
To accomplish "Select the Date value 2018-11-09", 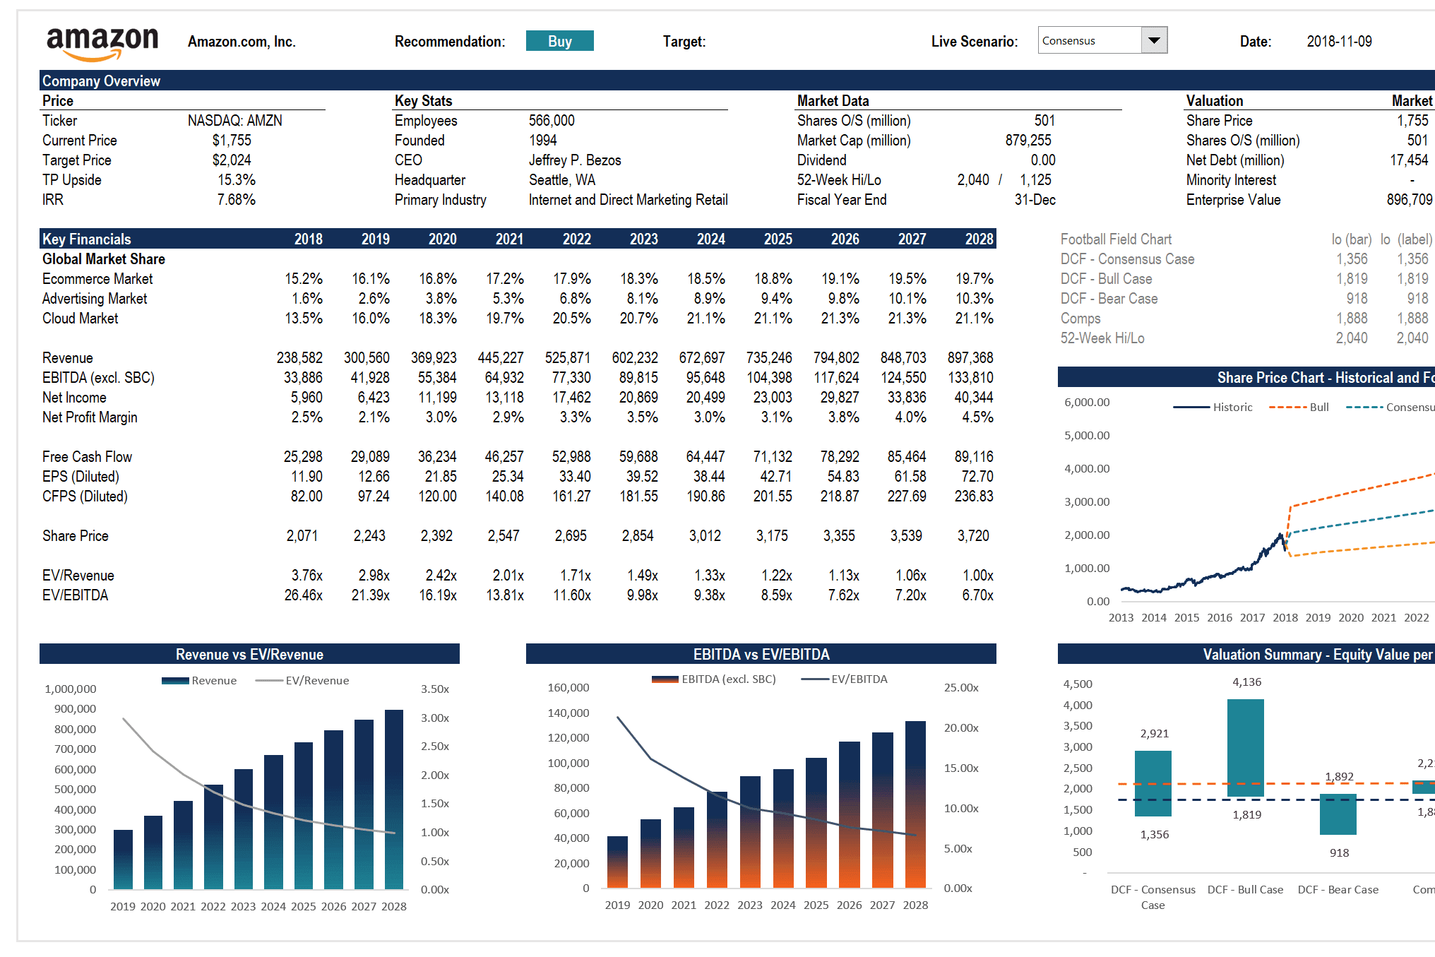I will pyautogui.click(x=1339, y=42).
